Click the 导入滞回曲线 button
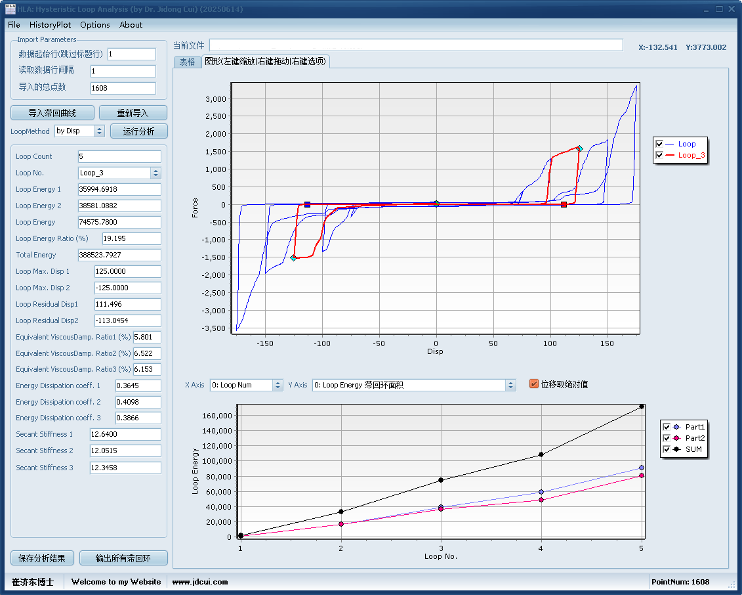 coord(52,113)
